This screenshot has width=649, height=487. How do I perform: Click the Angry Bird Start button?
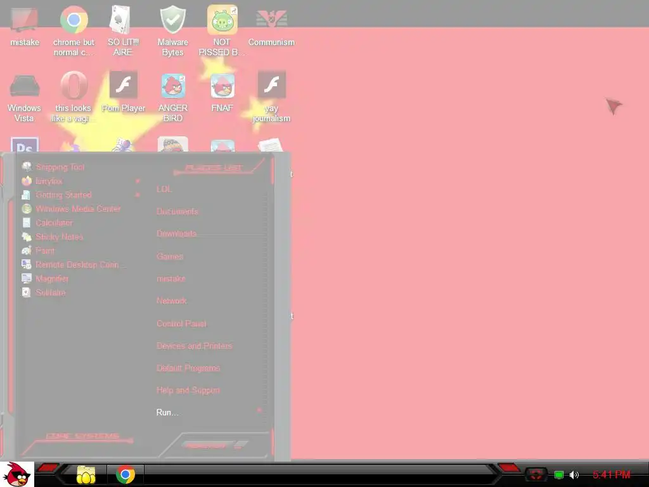point(17,474)
